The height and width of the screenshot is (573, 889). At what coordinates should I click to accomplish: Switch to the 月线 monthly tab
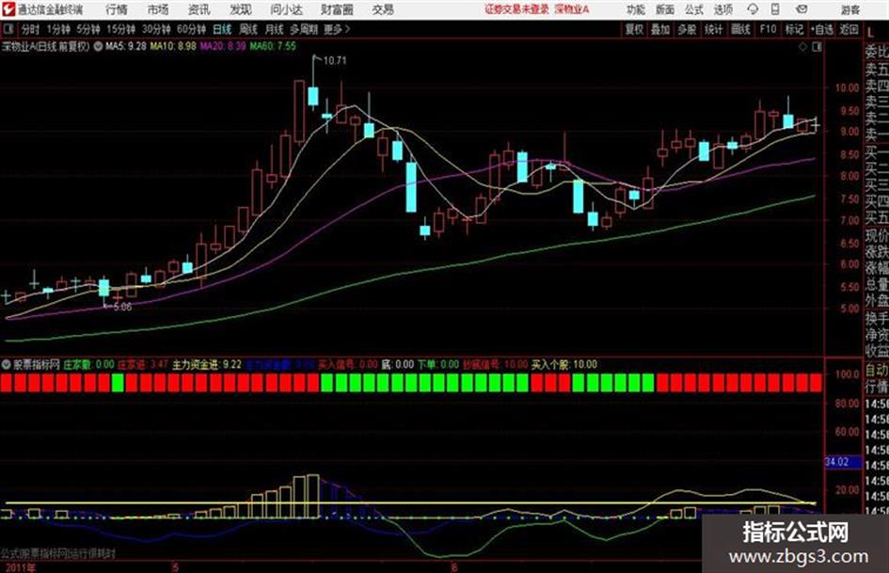(275, 29)
